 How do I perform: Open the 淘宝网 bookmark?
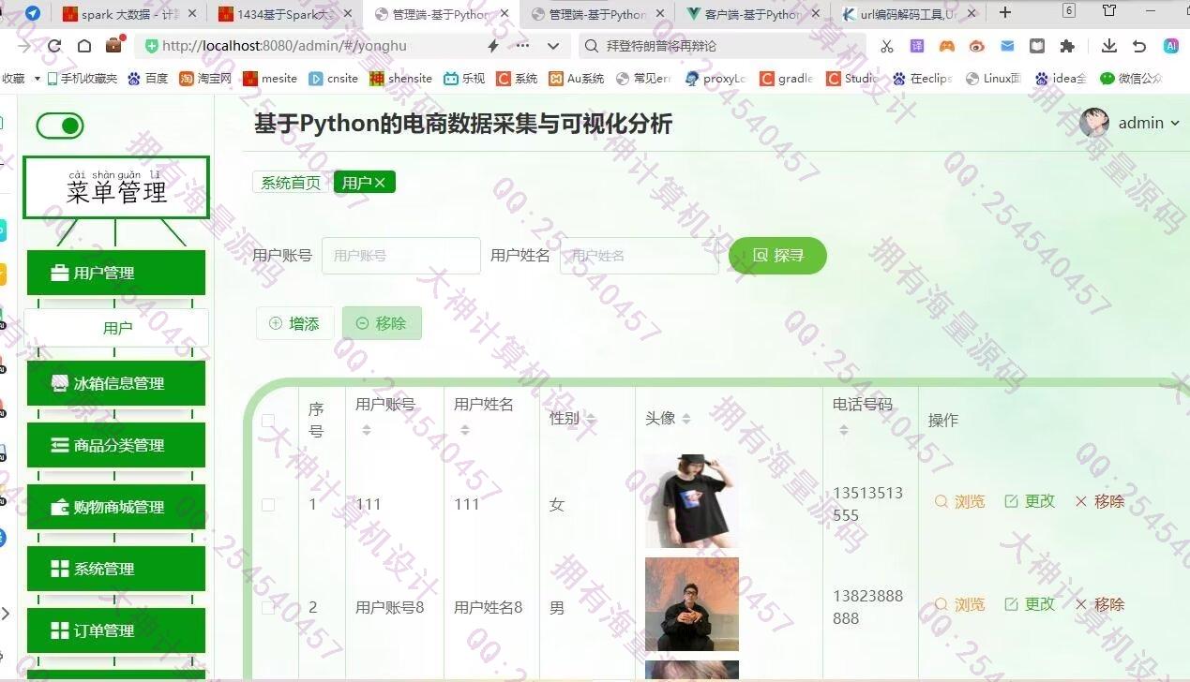(205, 79)
